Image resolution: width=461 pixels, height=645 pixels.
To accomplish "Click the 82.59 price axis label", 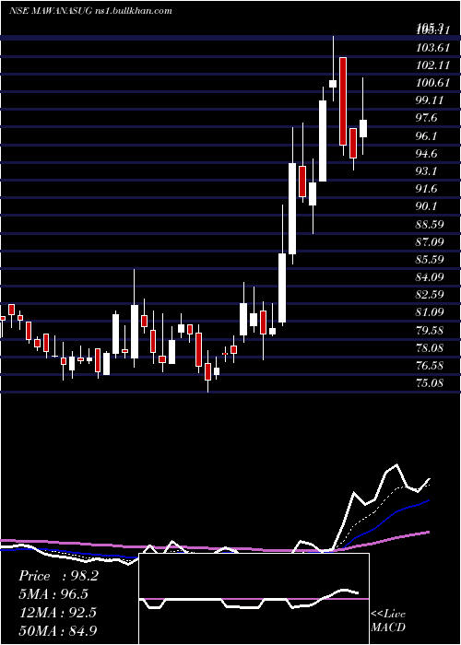I will pos(430,295).
